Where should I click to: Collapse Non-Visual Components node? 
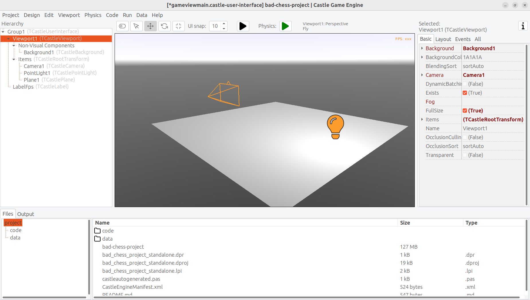14,45
